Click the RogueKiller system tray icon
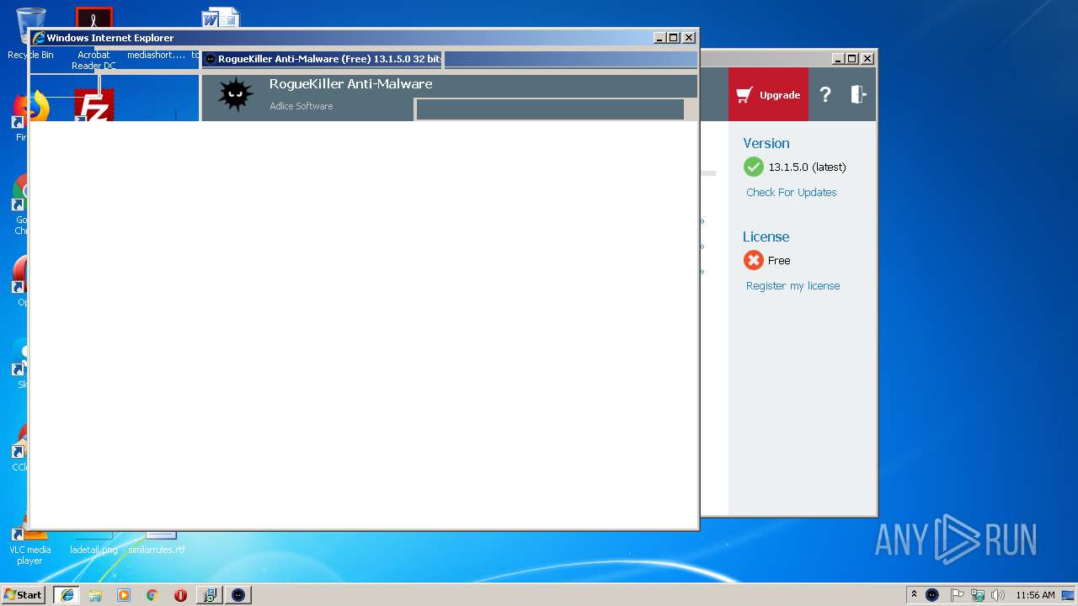The height and width of the screenshot is (606, 1078). (932, 595)
